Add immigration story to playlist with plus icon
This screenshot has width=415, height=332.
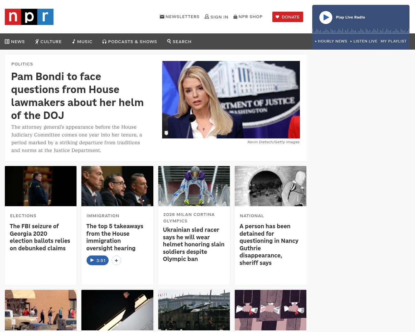pos(116,260)
